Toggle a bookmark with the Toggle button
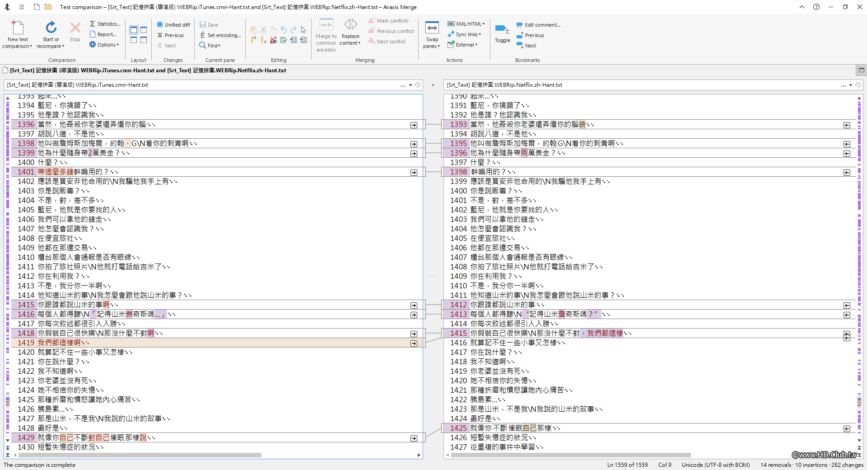The image size is (867, 470). tap(502, 35)
